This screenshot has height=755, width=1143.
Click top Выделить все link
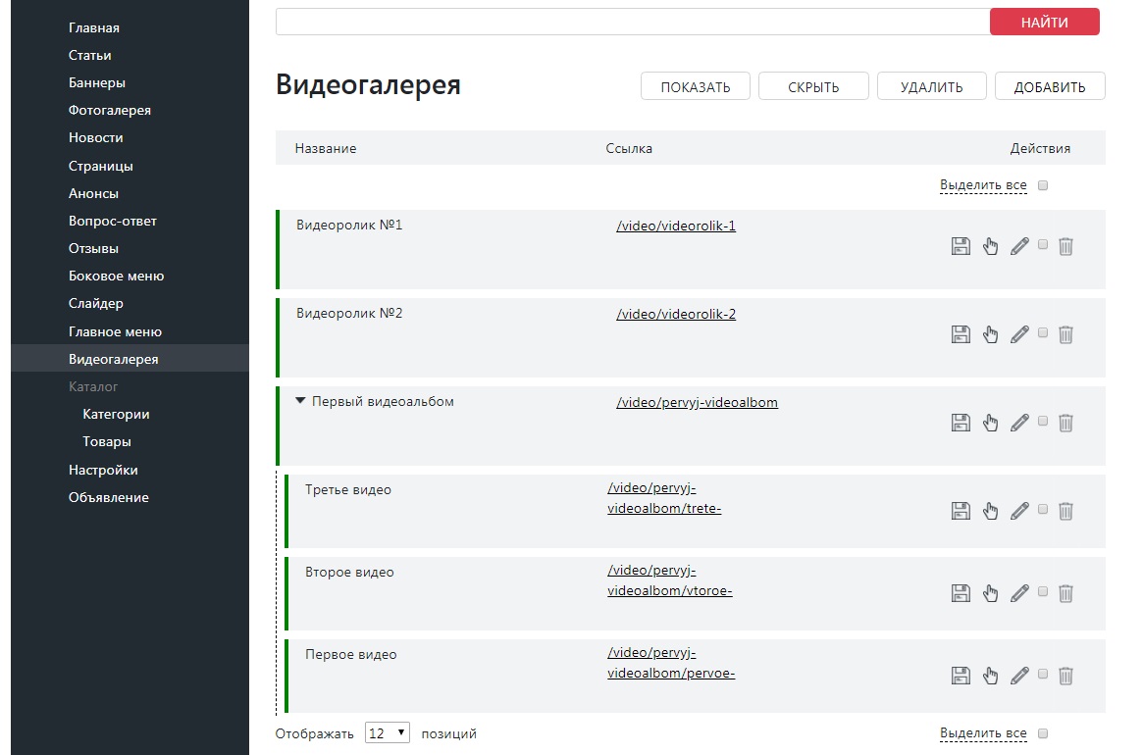point(983,185)
